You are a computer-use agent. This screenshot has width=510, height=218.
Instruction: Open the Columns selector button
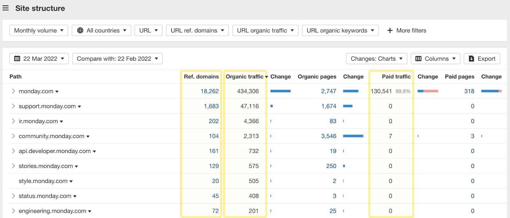(435, 59)
